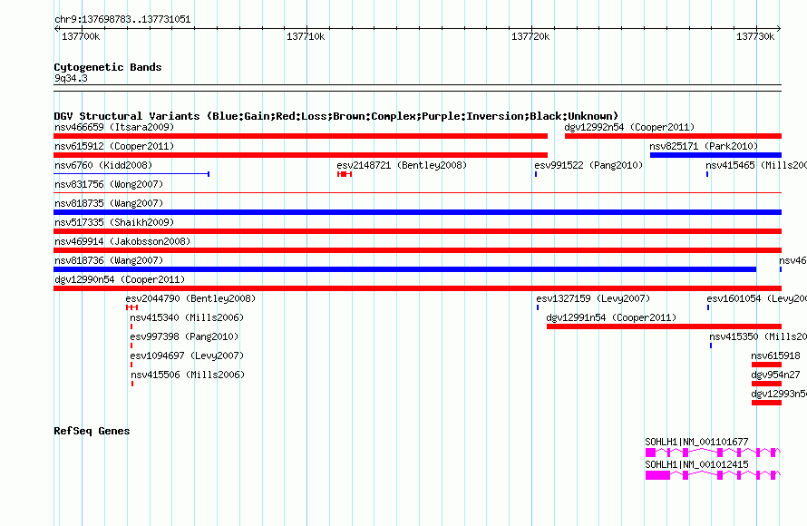This screenshot has width=807, height=526.
Task: Open variant nsv469914 (Jakobsson2008) label
Action: [122, 241]
